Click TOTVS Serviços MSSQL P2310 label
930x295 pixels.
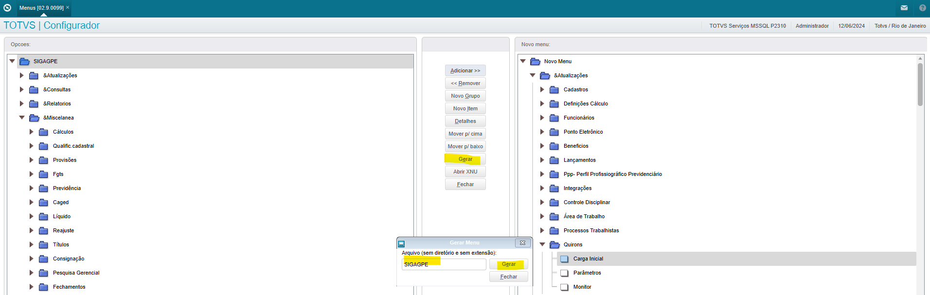[747, 26]
